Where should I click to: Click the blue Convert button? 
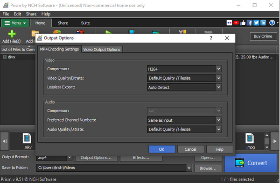click(x=251, y=163)
